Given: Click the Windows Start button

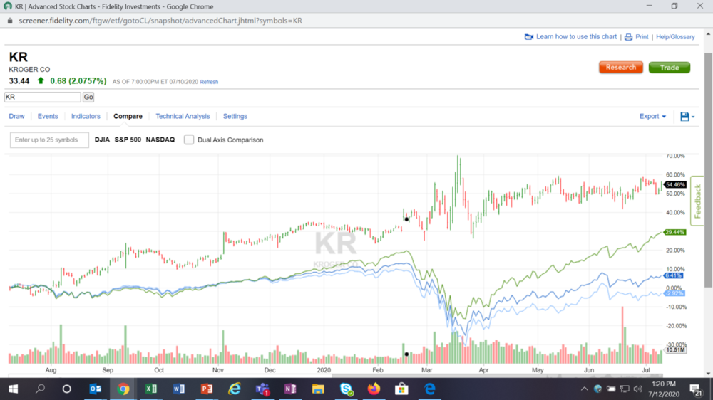Looking at the screenshot, I should (x=13, y=389).
